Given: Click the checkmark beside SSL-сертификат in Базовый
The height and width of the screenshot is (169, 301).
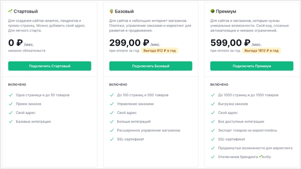Looking at the screenshot, I should pyautogui.click(x=112, y=139).
